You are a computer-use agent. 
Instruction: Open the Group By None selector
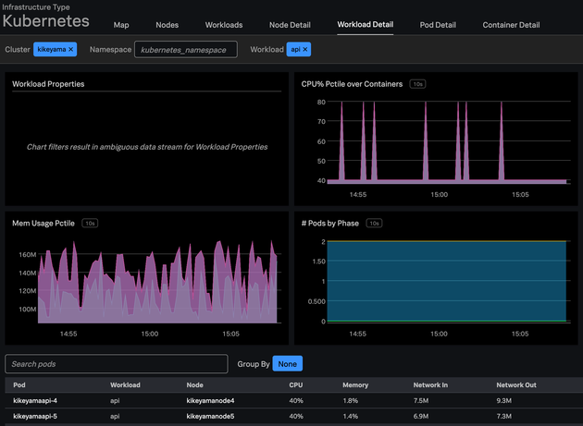[x=288, y=363]
